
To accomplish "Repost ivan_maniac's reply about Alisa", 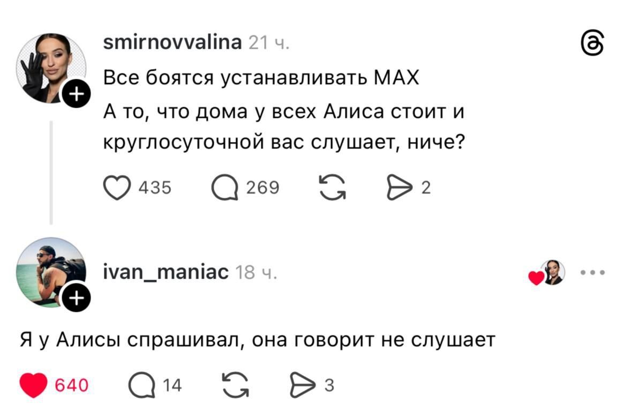I will (x=235, y=384).
